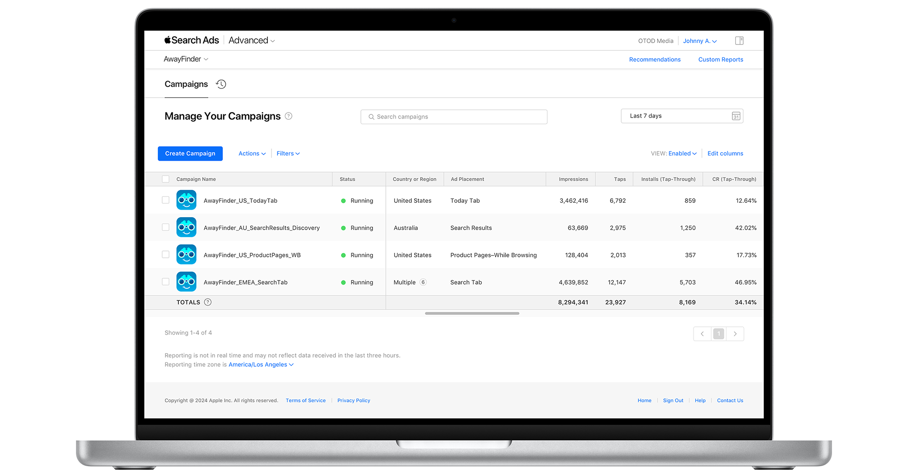Viewport: 908px width, 474px height.
Task: Click the TOTALS help question mark icon
Action: (x=208, y=302)
